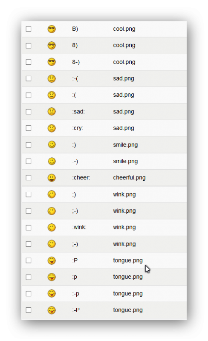Click the cool emoticon in the 8-) row

click(52, 62)
